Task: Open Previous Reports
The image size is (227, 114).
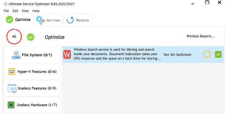Action: coord(201,36)
